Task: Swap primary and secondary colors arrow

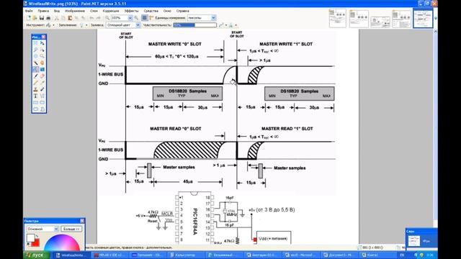Action: click(x=37, y=236)
